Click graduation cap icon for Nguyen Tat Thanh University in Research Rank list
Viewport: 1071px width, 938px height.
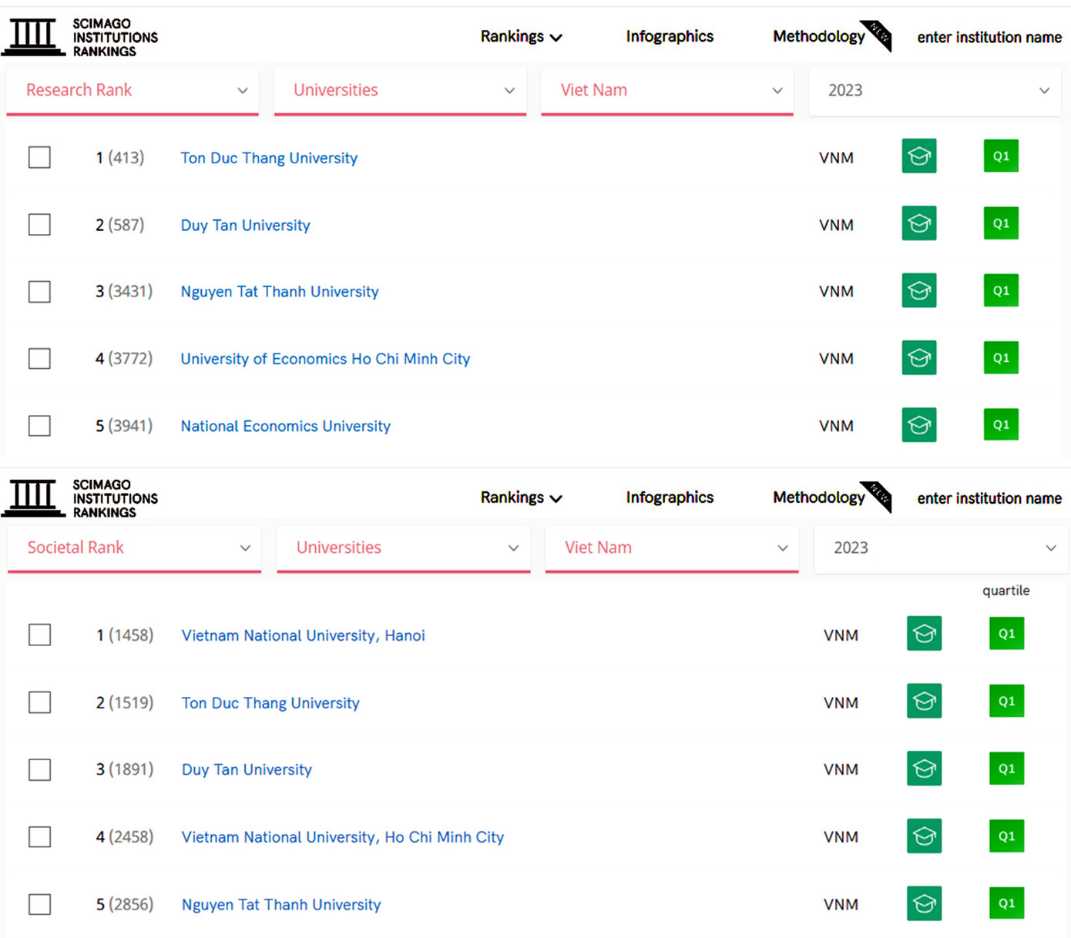pos(918,291)
